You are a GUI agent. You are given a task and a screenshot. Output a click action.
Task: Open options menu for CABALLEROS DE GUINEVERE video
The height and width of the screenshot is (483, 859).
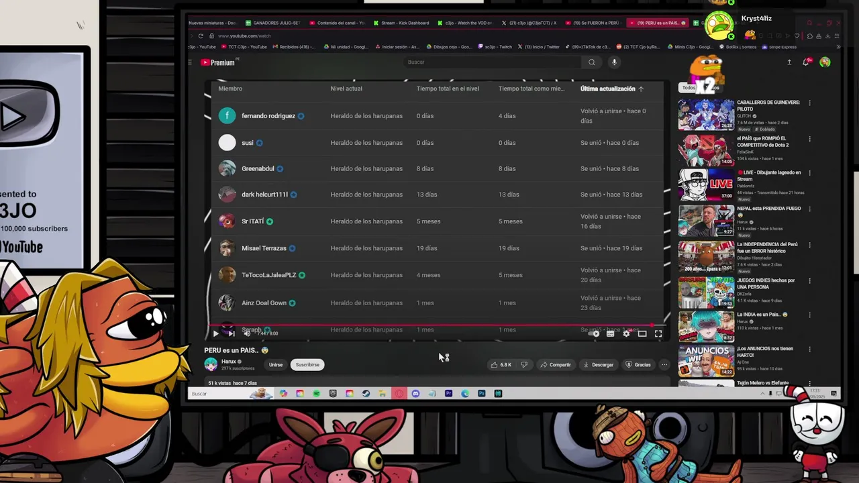coord(809,103)
